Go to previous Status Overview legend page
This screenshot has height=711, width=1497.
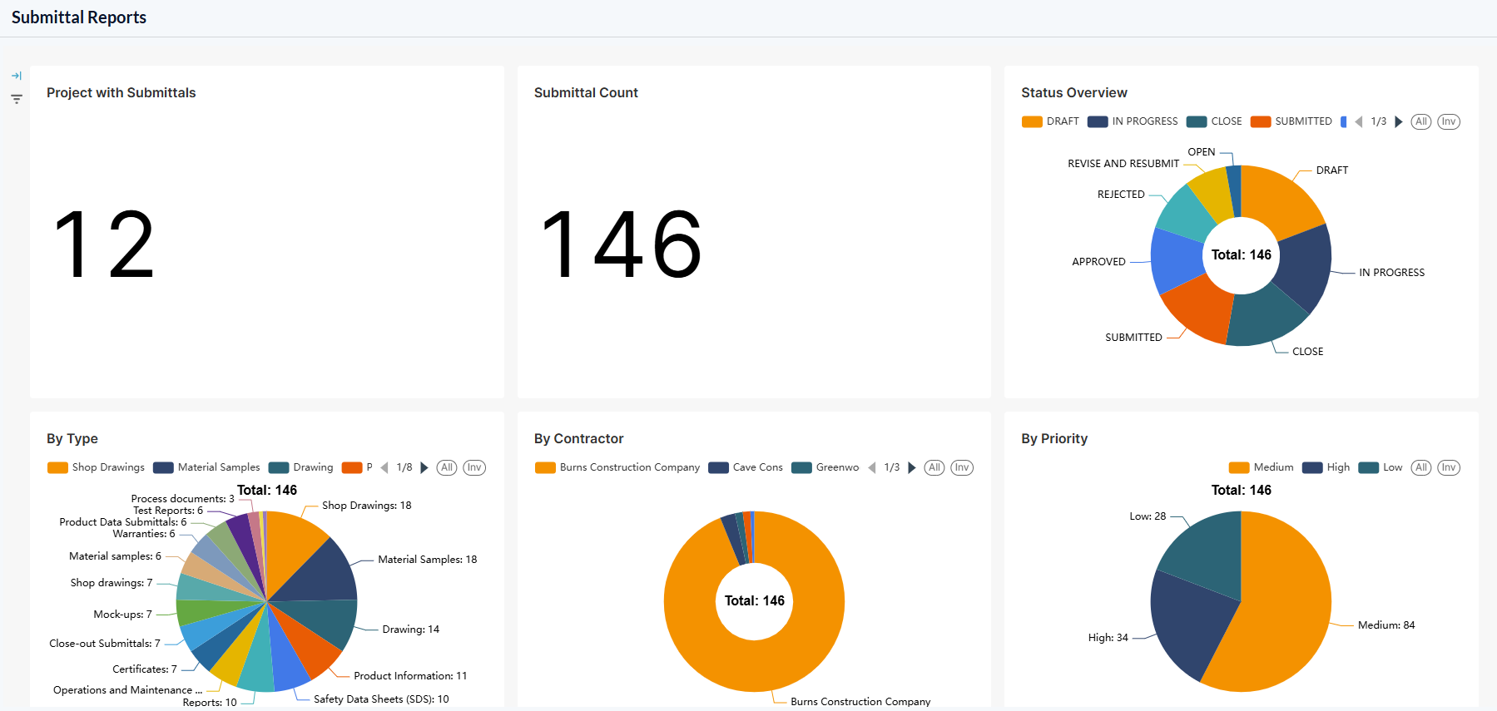(1359, 121)
